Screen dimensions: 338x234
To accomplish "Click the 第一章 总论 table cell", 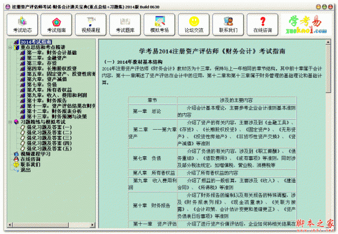I will tap(153, 112).
